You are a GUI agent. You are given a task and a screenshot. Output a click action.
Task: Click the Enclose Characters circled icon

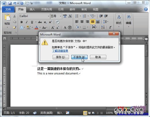[70, 28]
